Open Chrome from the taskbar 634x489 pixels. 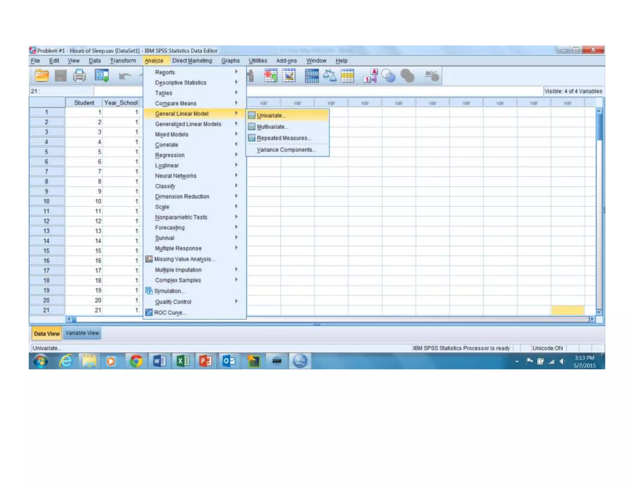click(x=136, y=361)
